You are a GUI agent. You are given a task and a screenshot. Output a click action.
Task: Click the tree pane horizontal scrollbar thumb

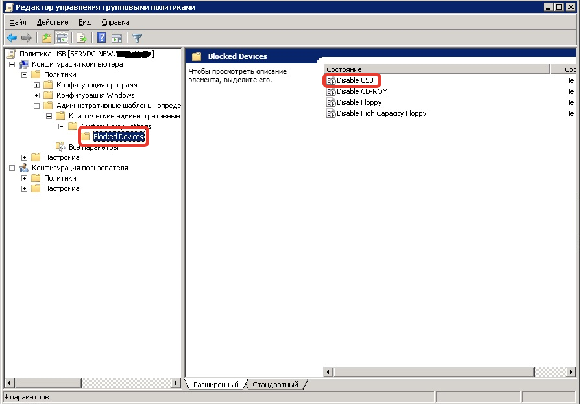coord(48,383)
